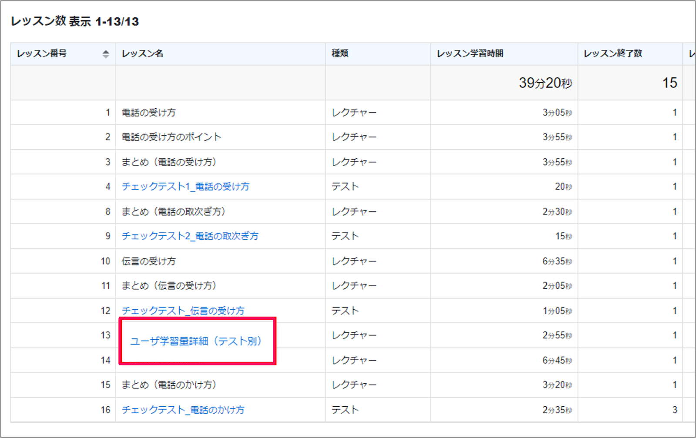Open the チェックテスト_伝言の受け方 link

[183, 311]
